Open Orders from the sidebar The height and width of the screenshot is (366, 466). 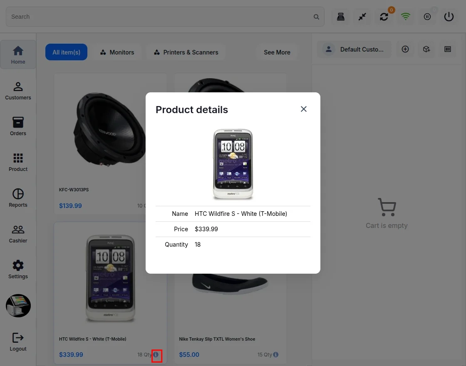(x=18, y=126)
